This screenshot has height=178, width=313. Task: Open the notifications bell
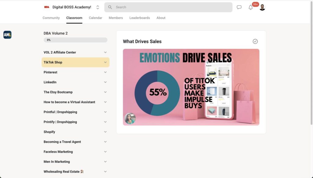[251, 7]
